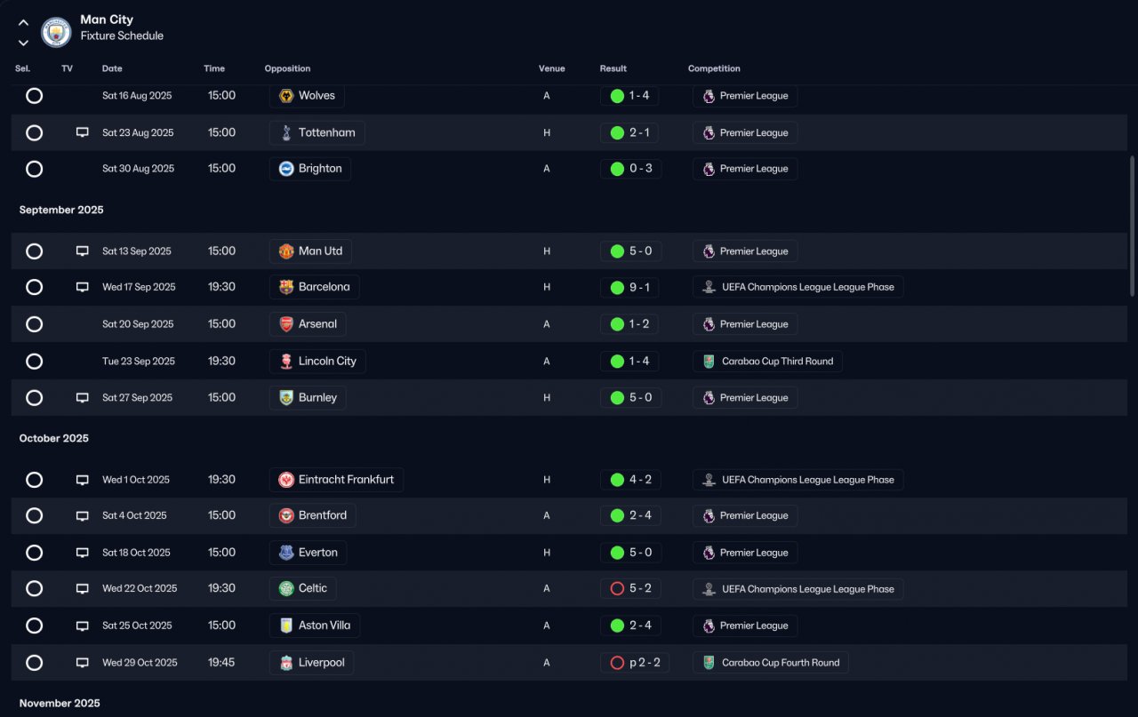The height and width of the screenshot is (717, 1138).
Task: Click the Man Utd club crest
Action: (x=286, y=251)
